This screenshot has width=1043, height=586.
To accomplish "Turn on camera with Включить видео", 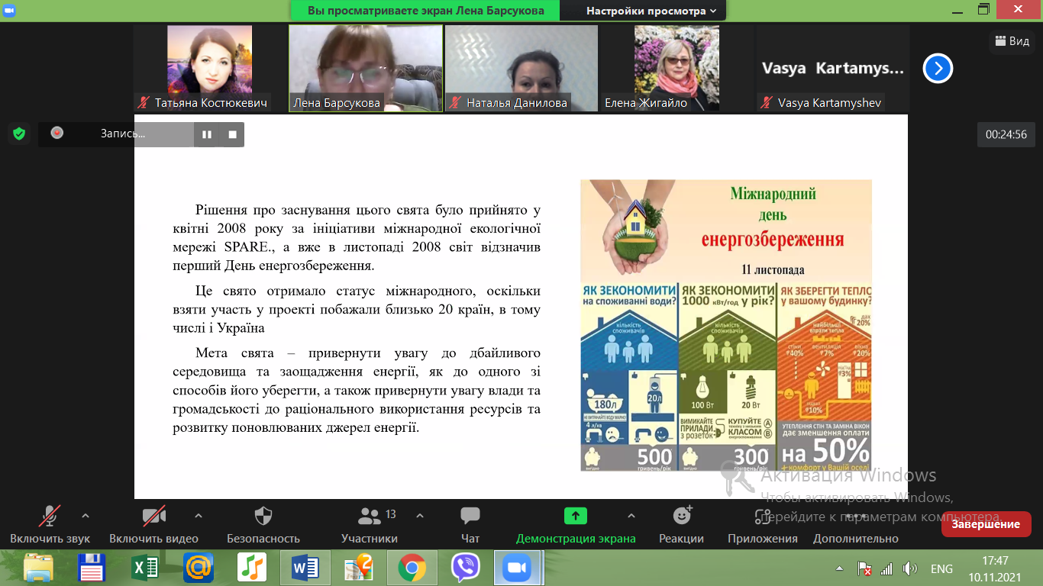I will (x=153, y=524).
